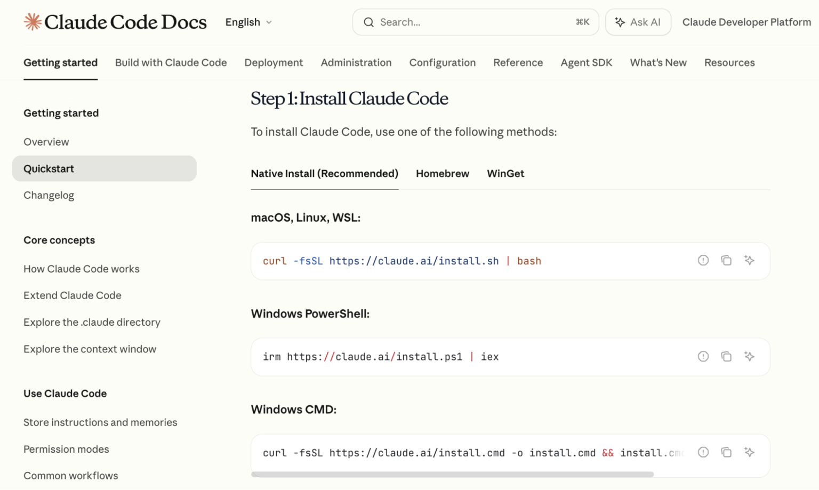
Task: Report issue icon for Windows CMD command
Action: (703, 453)
